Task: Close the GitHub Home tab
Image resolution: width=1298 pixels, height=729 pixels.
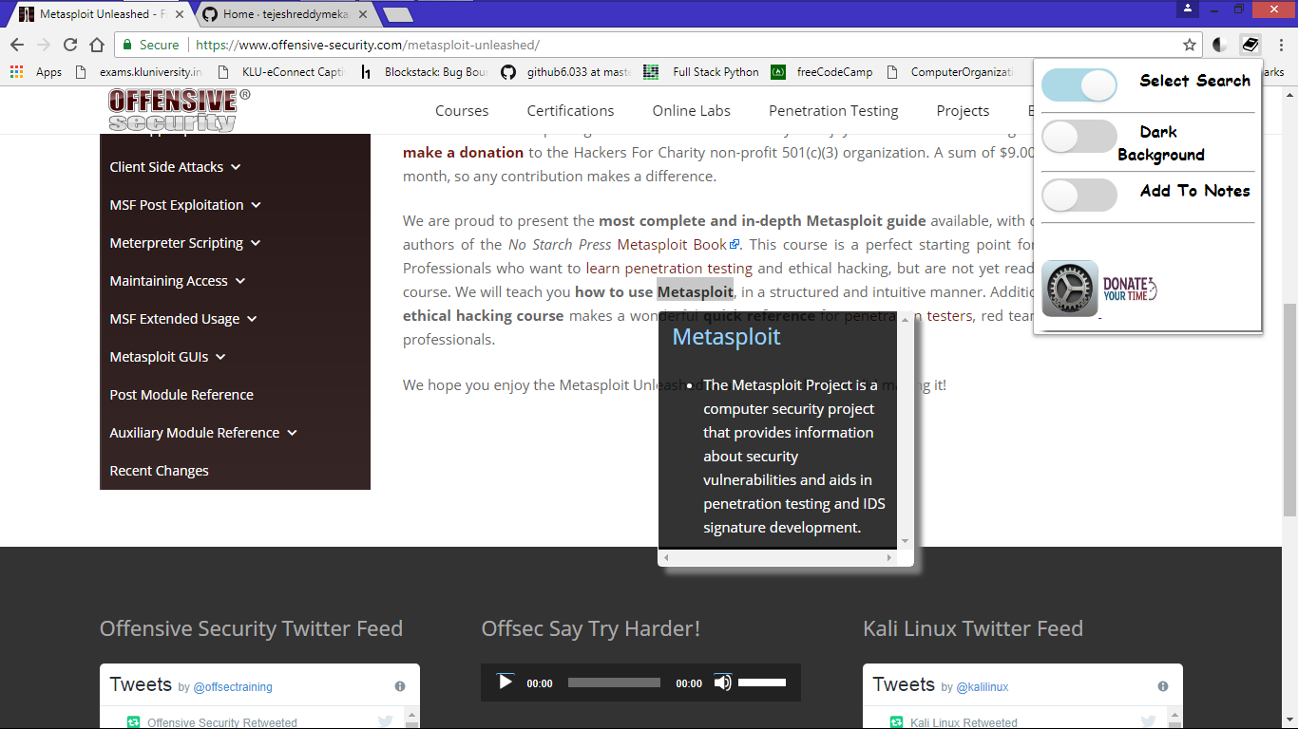Action: point(363,14)
